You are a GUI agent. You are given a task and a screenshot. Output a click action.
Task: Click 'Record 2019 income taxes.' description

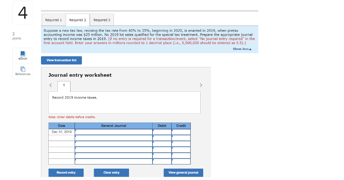click(75, 98)
